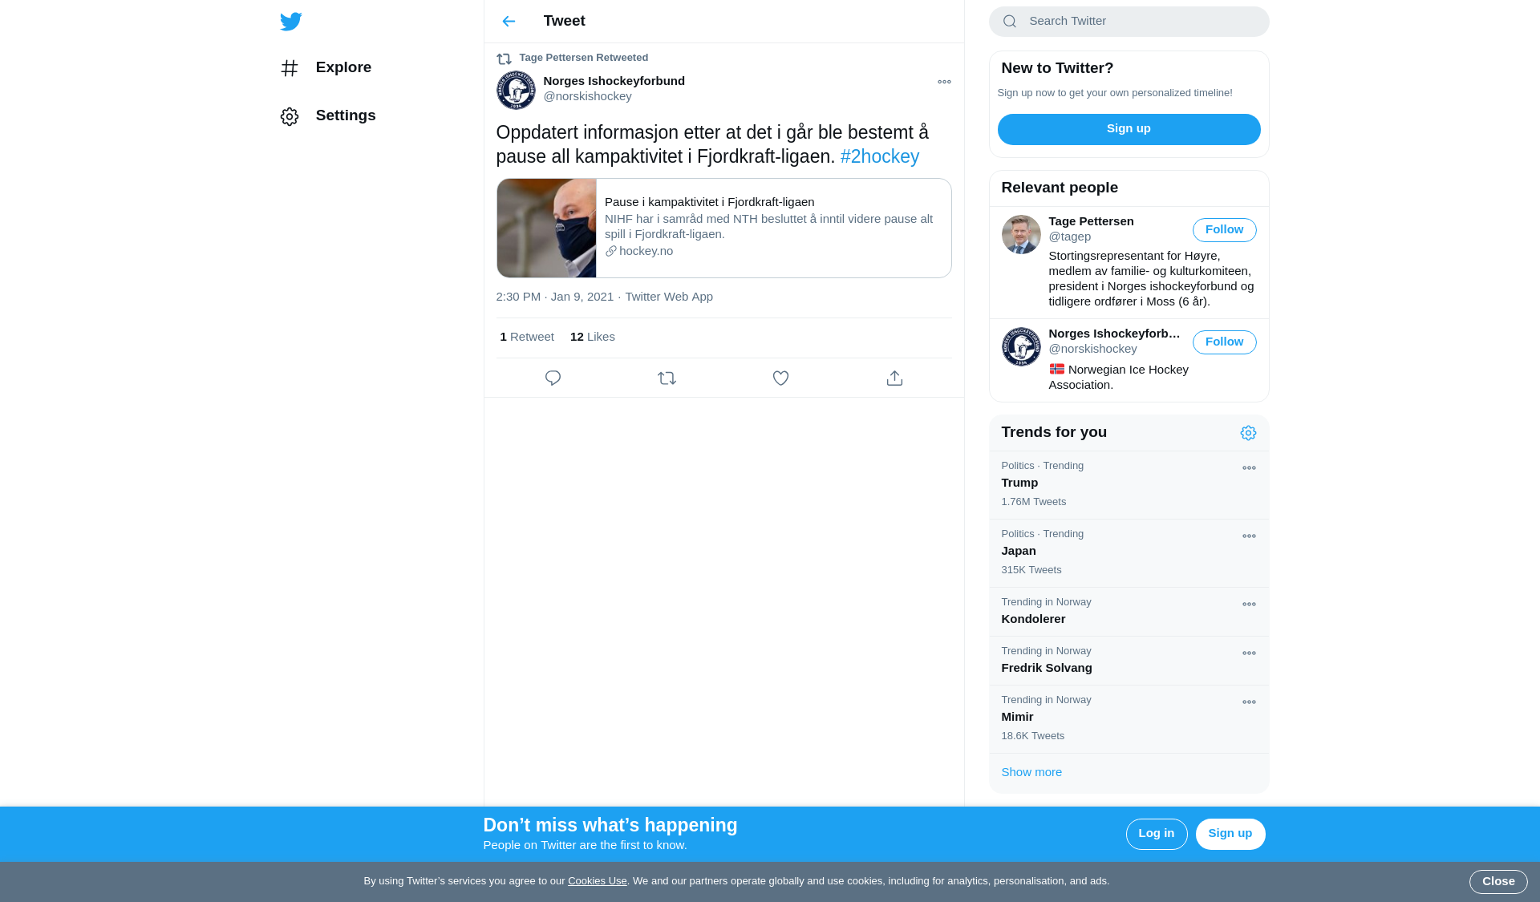Image resolution: width=1540 pixels, height=902 pixels.
Task: Open Tage Pettersen's profile photo
Action: point(1021,234)
